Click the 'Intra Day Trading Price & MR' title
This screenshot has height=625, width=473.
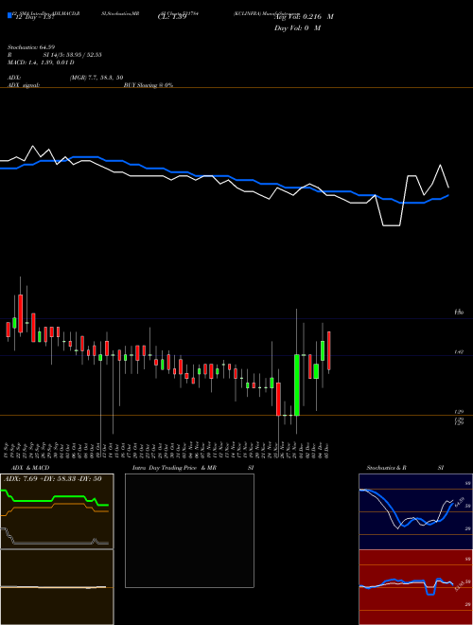pos(174,468)
